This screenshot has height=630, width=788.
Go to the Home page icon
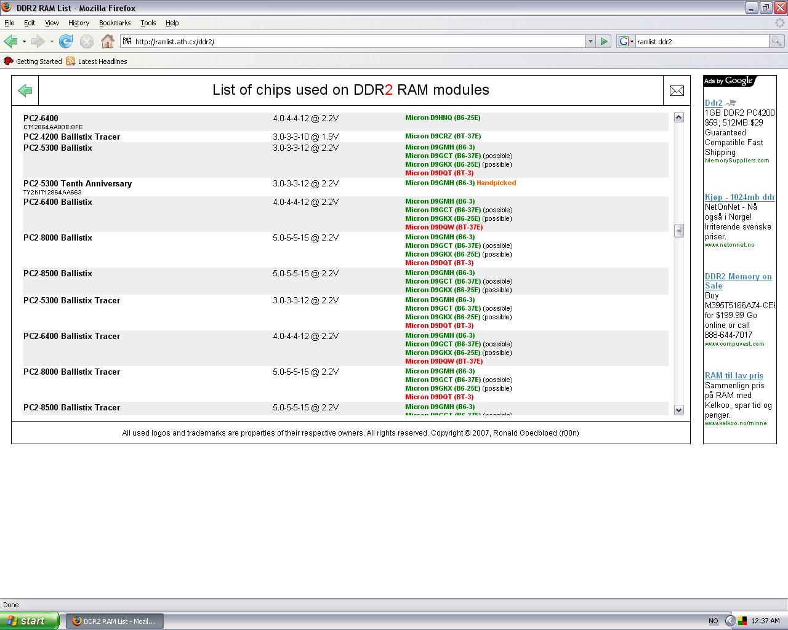(x=108, y=41)
